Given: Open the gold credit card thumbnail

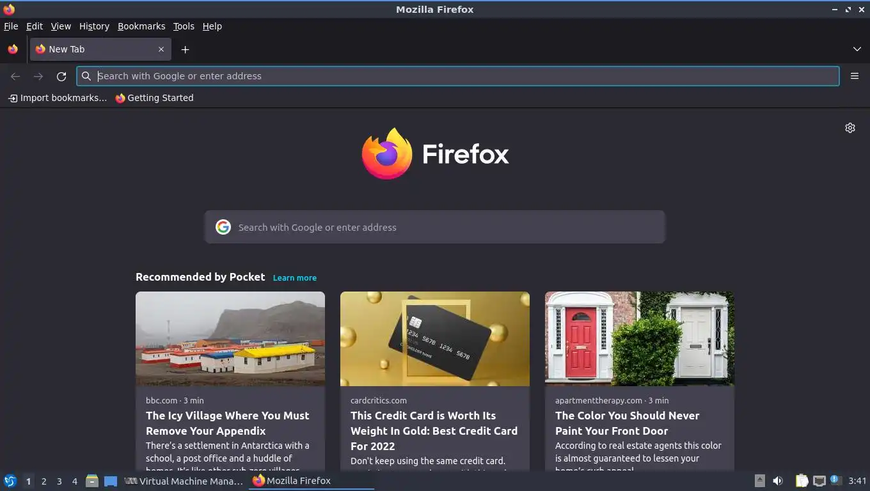Looking at the screenshot, I should [x=435, y=339].
